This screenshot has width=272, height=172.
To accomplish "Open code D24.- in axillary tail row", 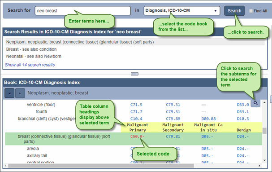I will 243,156.
